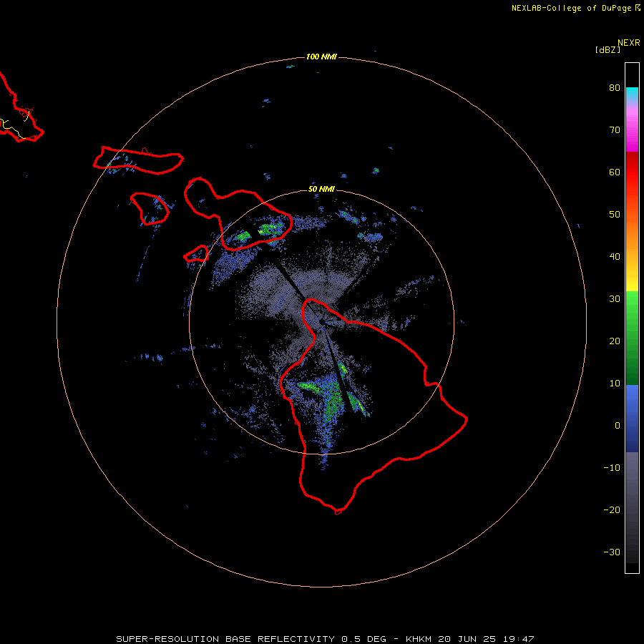The image size is (644, 644).
Task: Click the 100 NMI range ring label
Action: (x=321, y=57)
